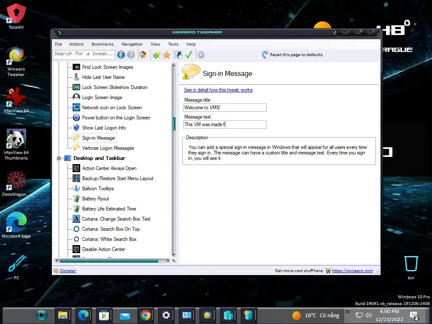Click the bin recycle desktop icon

coord(411,268)
